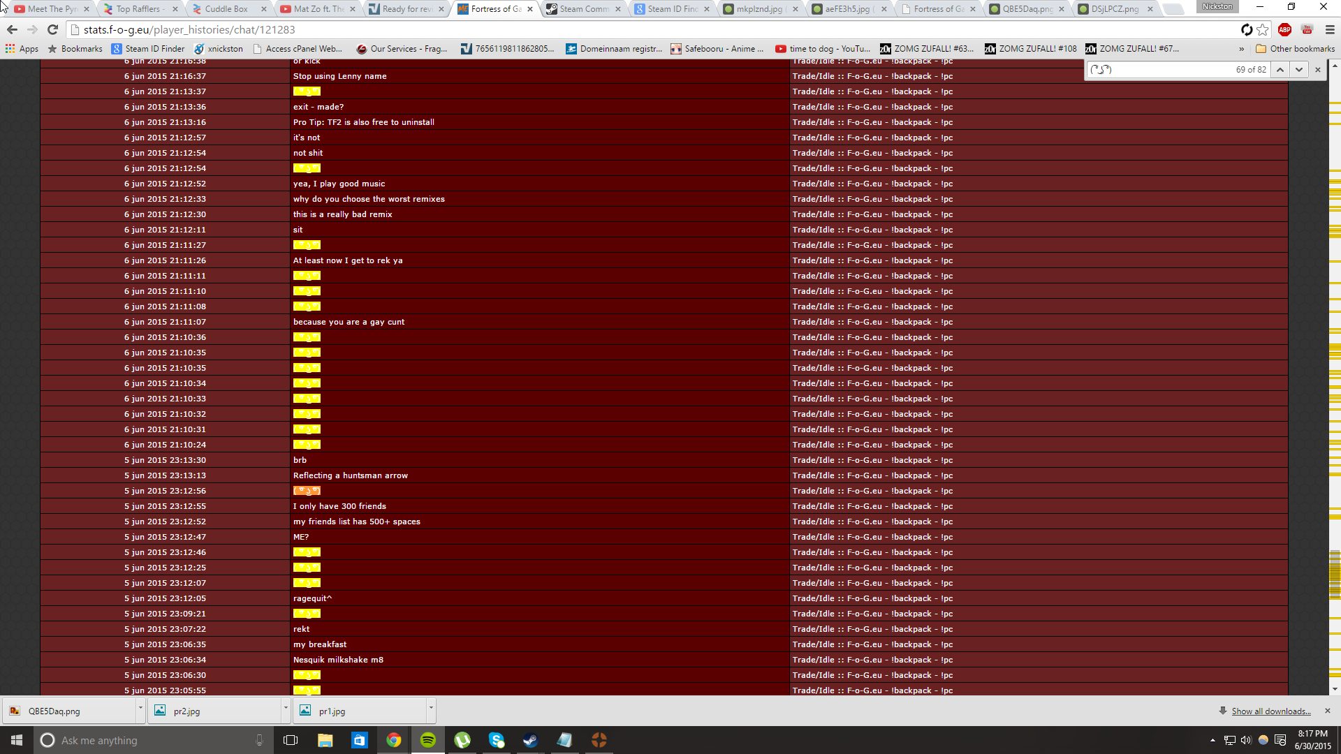
Task: Open the Adblock Plus extension icon
Action: click(1284, 29)
